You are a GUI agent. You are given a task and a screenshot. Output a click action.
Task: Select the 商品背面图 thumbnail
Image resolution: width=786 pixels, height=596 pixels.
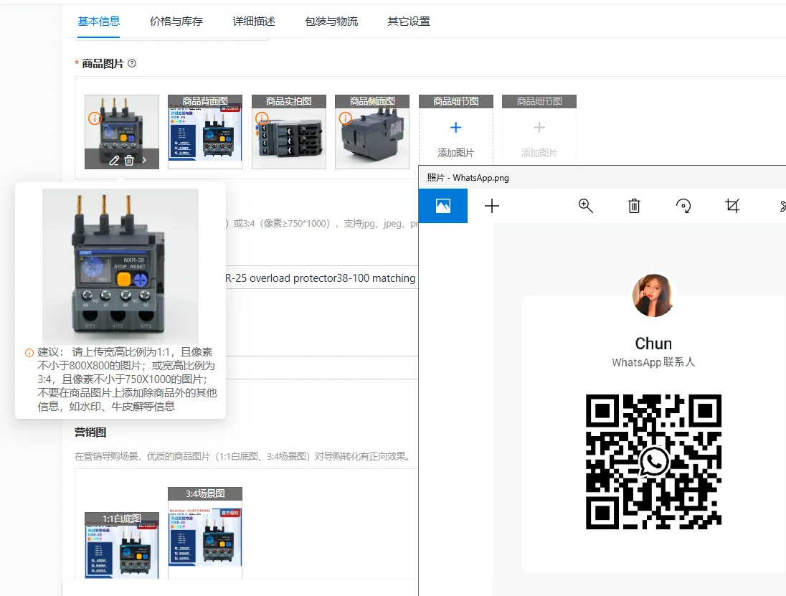tap(205, 133)
